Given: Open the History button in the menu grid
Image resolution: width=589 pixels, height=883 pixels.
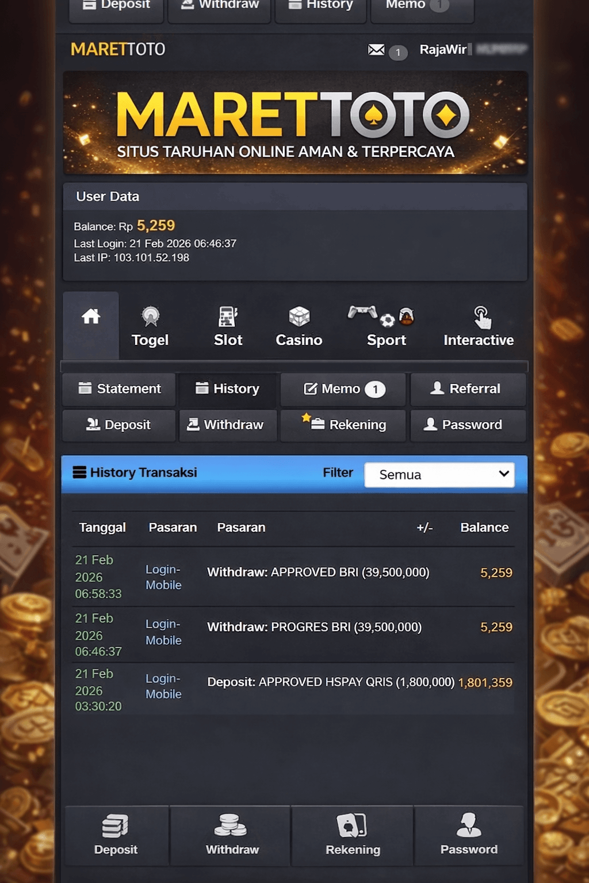Looking at the screenshot, I should click(x=228, y=389).
